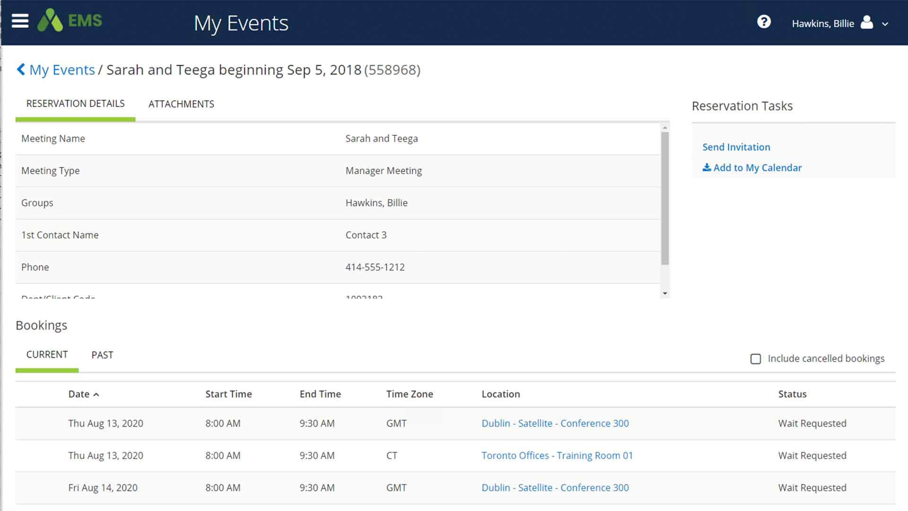Image resolution: width=908 pixels, height=511 pixels.
Task: Click the back chevron beside My Events
Action: tap(21, 70)
